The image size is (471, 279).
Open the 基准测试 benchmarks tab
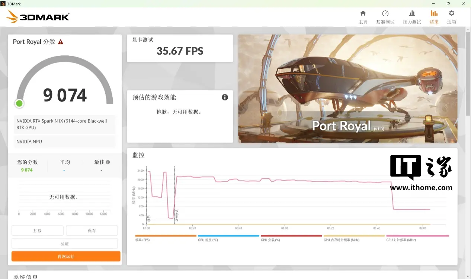[x=385, y=17]
